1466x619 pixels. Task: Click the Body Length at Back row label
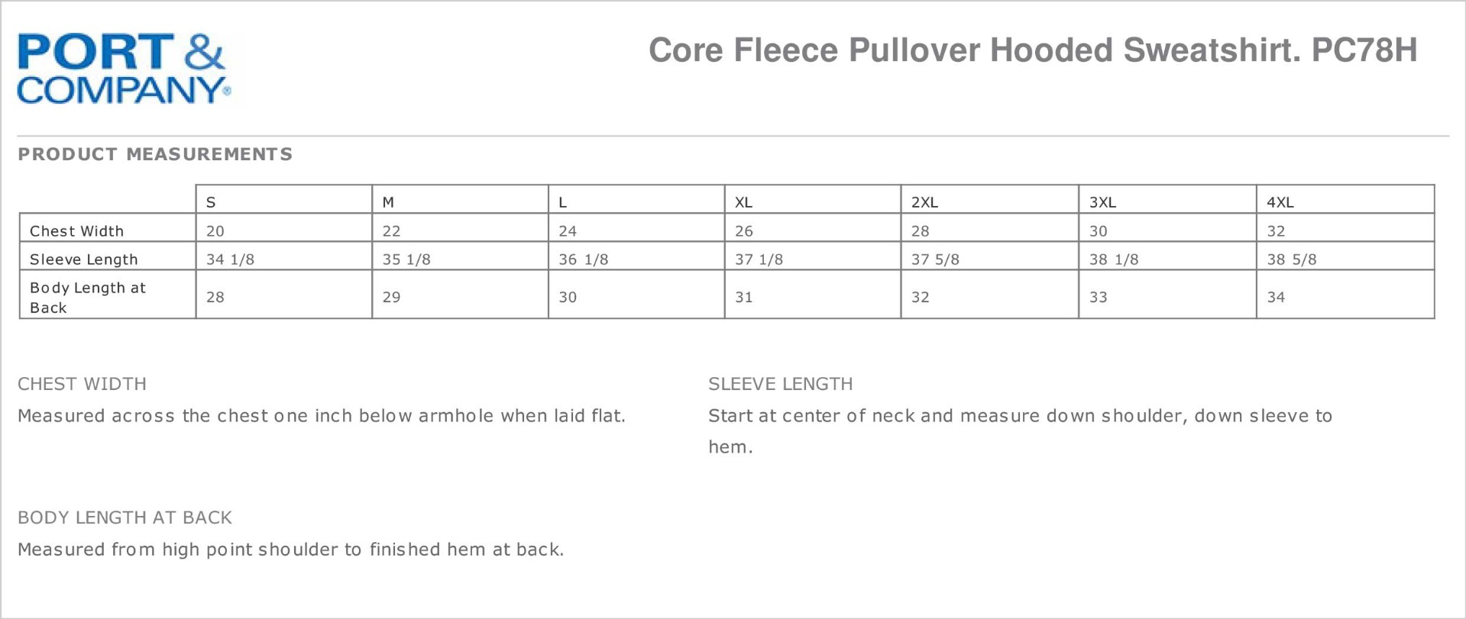pyautogui.click(x=86, y=297)
